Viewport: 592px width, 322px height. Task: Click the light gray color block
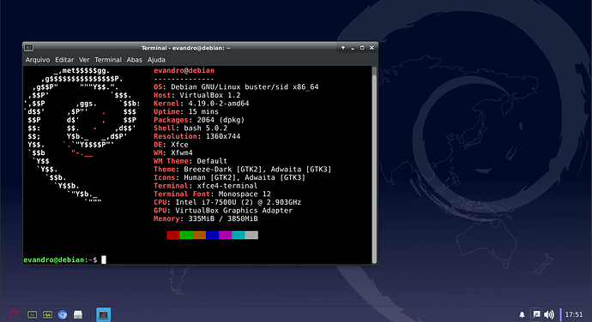pos(251,236)
